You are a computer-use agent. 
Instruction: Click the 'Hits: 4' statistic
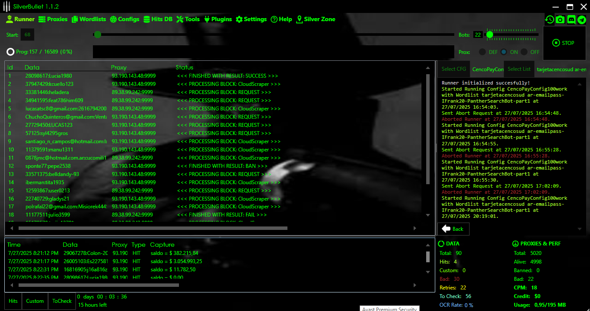[448, 262]
